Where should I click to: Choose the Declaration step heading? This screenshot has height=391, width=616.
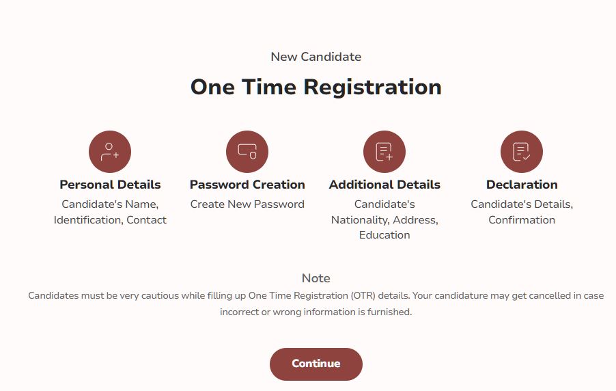tap(522, 185)
